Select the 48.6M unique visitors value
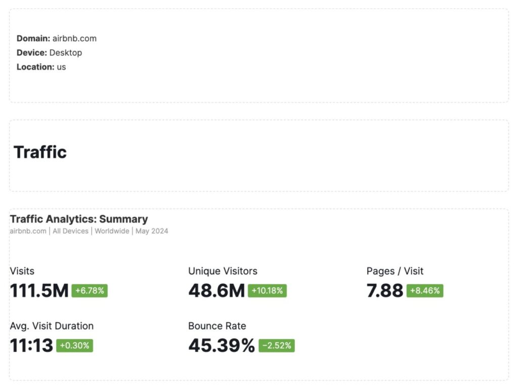 [217, 291]
